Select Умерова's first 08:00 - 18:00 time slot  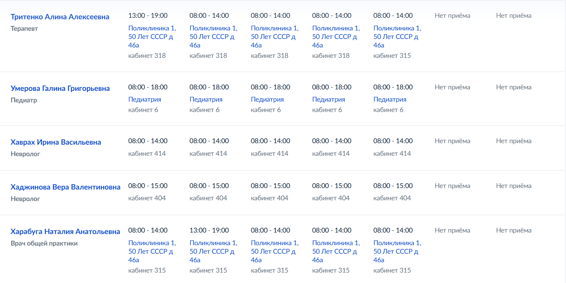click(148, 87)
